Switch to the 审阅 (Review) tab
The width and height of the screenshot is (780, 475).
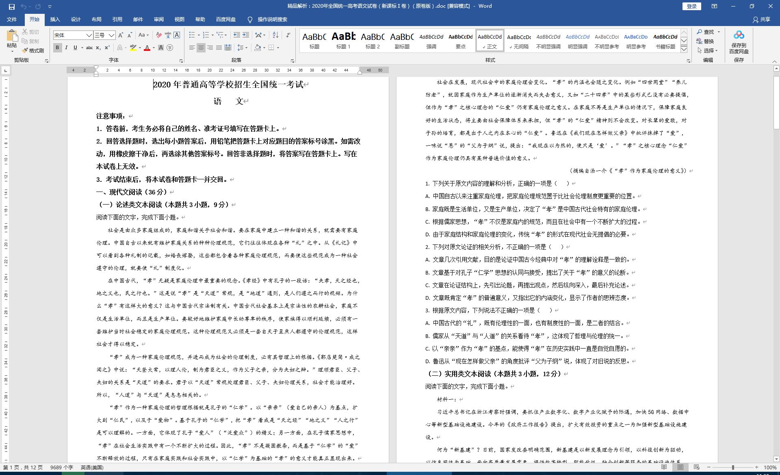point(158,20)
